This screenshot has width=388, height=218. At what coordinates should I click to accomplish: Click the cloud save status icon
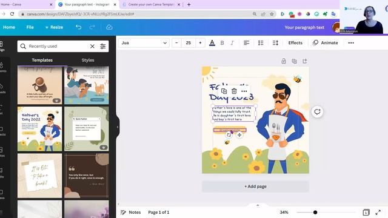[109, 27]
